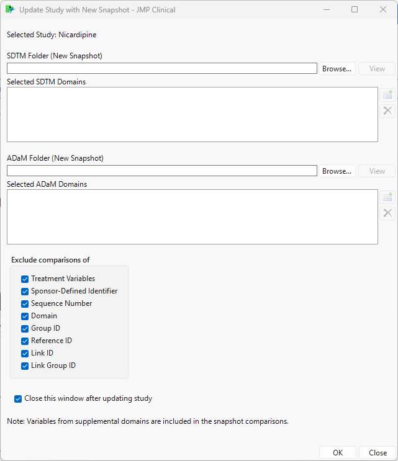Click inside the Selected ADaM Domains list
Screen dimensions: 398x461
[x=192, y=217]
